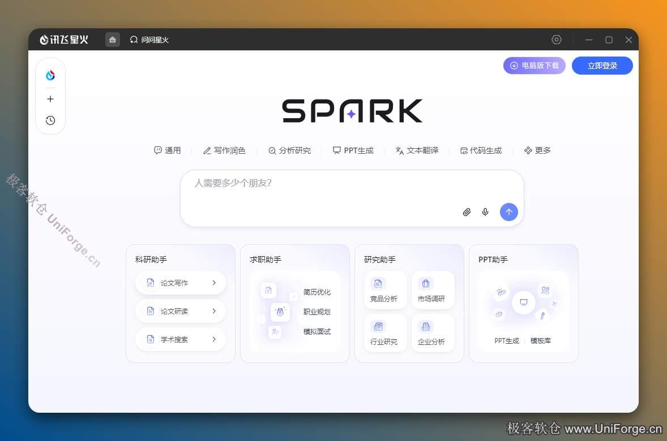Click the 科研助手 card title
The image size is (667, 441).
151,260
